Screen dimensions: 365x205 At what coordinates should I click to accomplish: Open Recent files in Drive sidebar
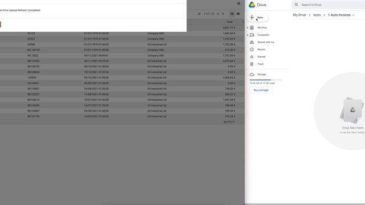tap(261, 50)
